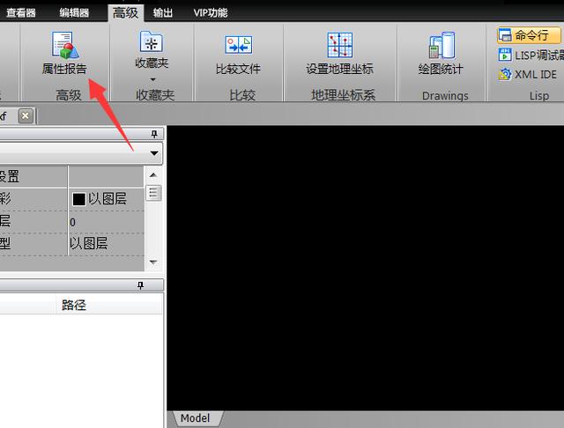Screen dimensions: 564x428
Task: Launch the 比较文件 compare files tool
Action: (x=238, y=54)
